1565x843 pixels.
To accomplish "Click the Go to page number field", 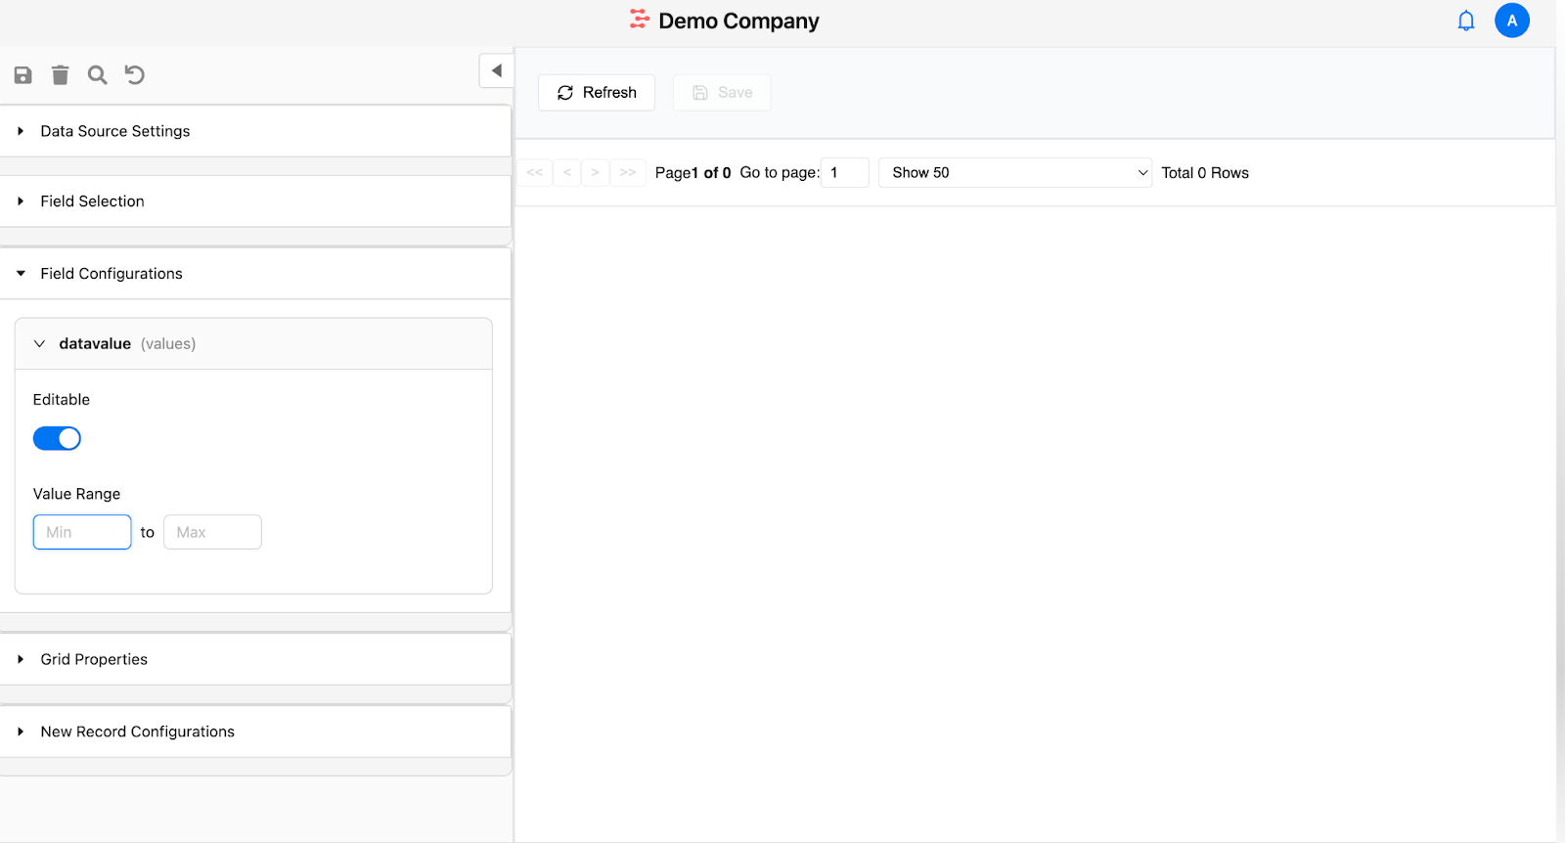I will point(844,172).
